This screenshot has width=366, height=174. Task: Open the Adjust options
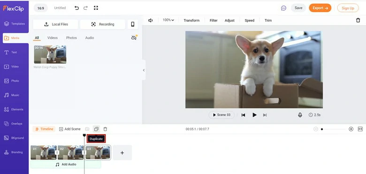click(x=229, y=20)
